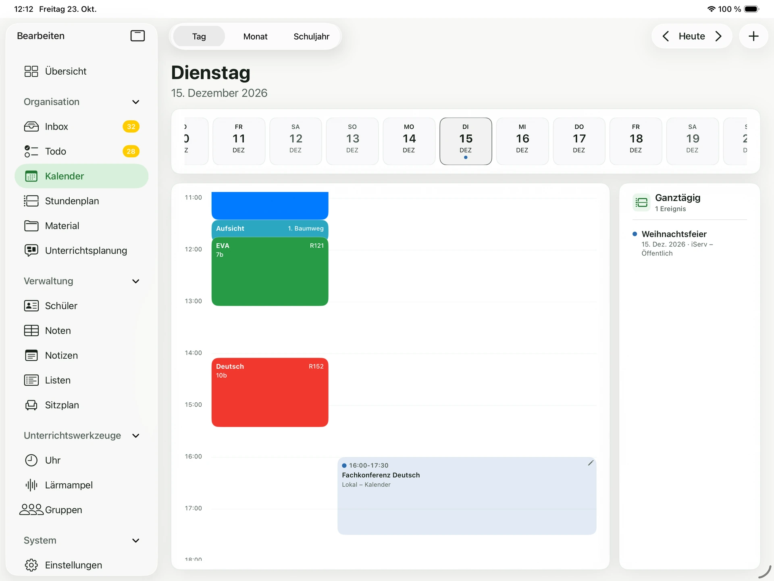This screenshot has width=774, height=581.
Task: Open the Uhr clock icon
Action: point(31,460)
